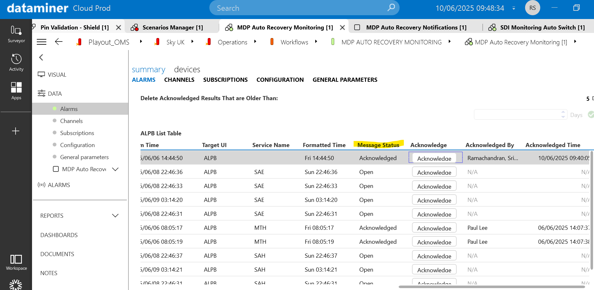This screenshot has width=594, height=290.
Task: Sort by Service Name column header
Action: tap(271, 145)
